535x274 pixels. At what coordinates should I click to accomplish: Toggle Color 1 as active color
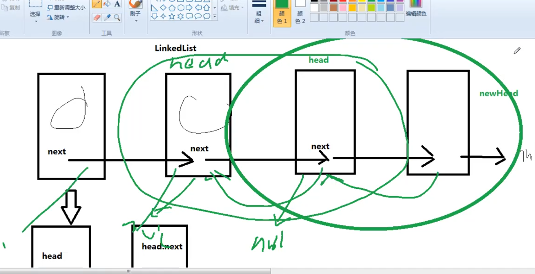282,13
